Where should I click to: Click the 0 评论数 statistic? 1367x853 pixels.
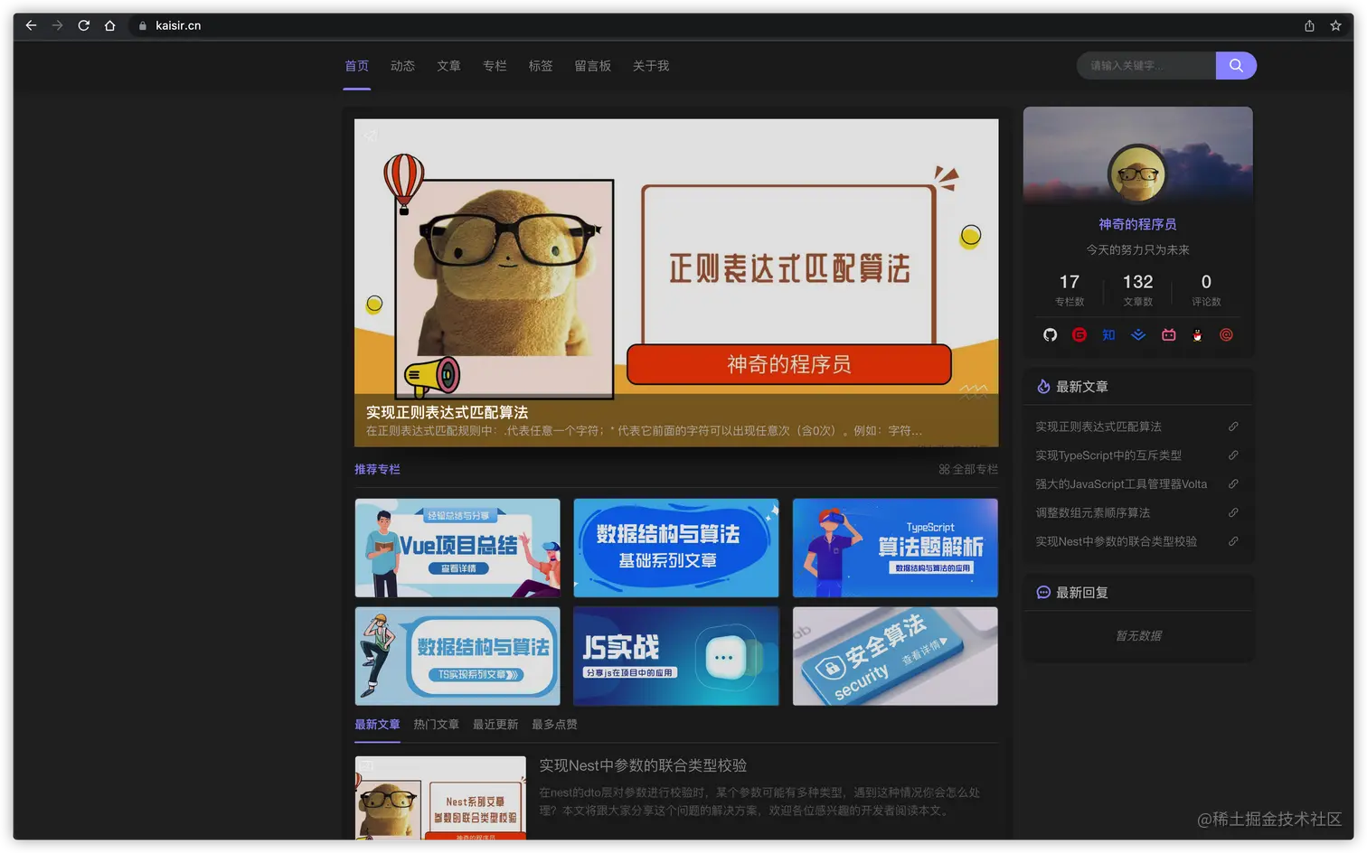[1206, 290]
